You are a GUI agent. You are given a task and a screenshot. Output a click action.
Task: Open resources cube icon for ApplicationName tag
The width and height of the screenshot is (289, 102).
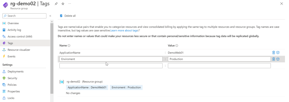[x=278, y=53]
